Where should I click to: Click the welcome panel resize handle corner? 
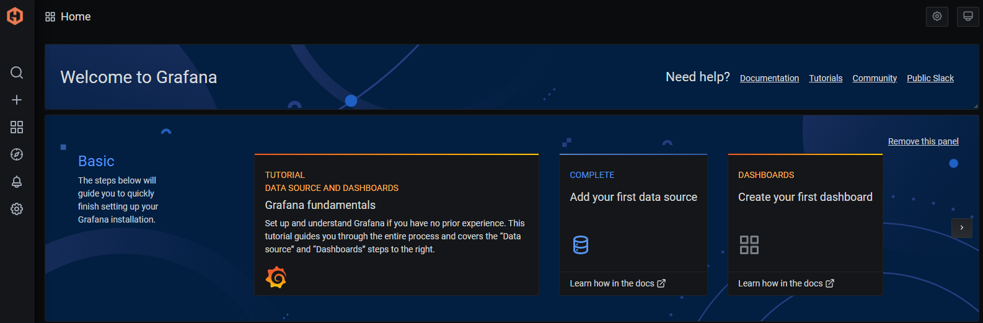tap(976, 107)
